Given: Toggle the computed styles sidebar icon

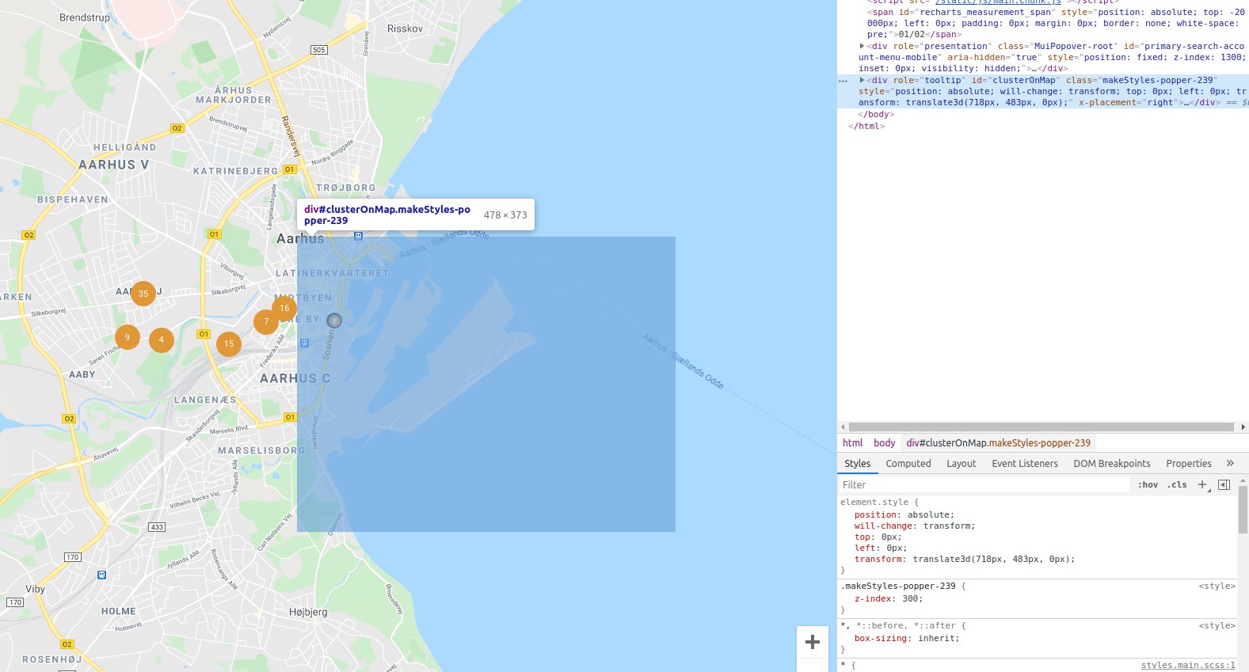Looking at the screenshot, I should [1224, 484].
